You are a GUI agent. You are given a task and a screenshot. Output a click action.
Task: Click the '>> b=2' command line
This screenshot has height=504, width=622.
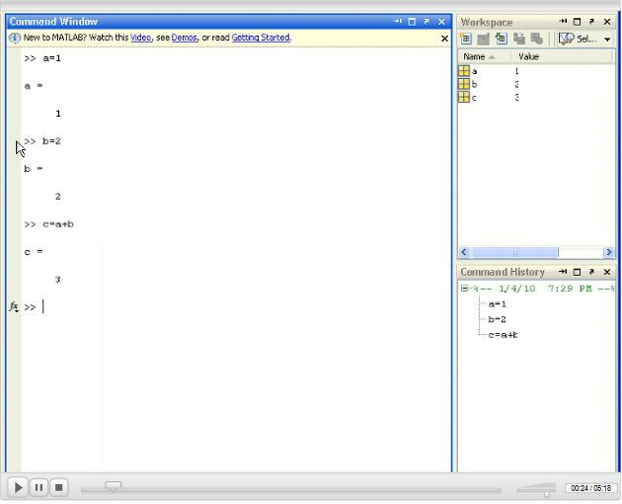pos(42,141)
